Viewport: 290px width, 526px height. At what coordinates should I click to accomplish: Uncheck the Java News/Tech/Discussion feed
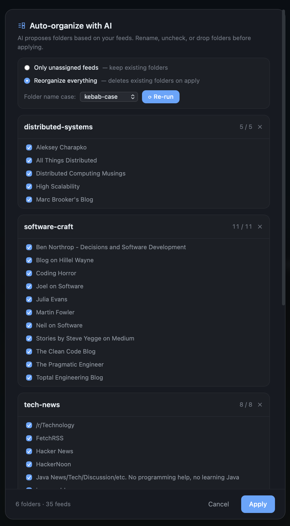point(29,477)
